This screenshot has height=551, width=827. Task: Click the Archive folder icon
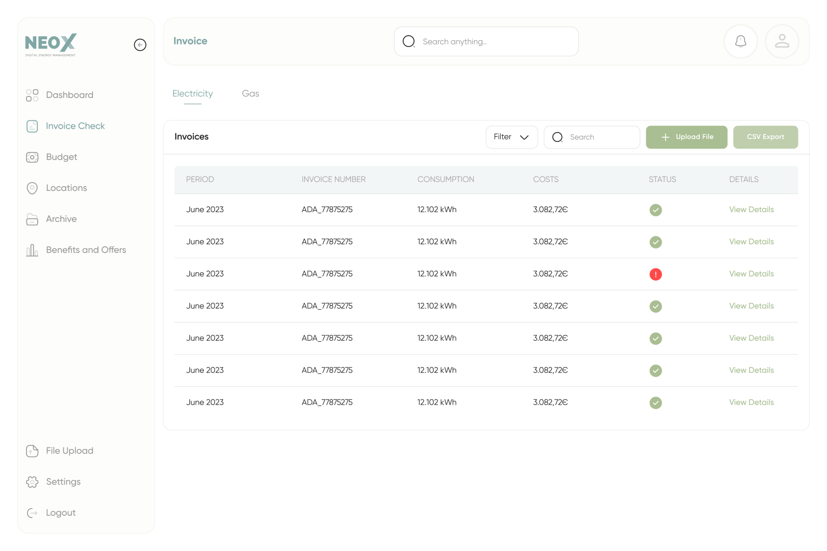point(32,219)
